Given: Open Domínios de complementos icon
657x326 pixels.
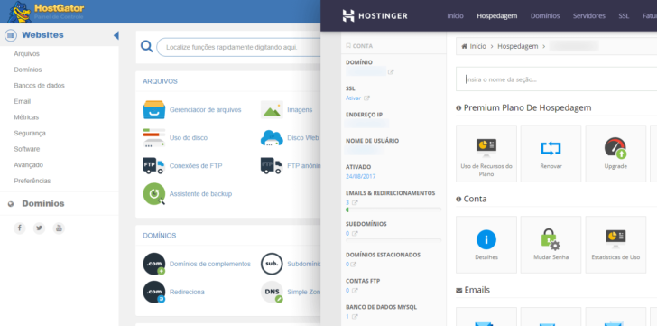Looking at the screenshot, I should (153, 264).
